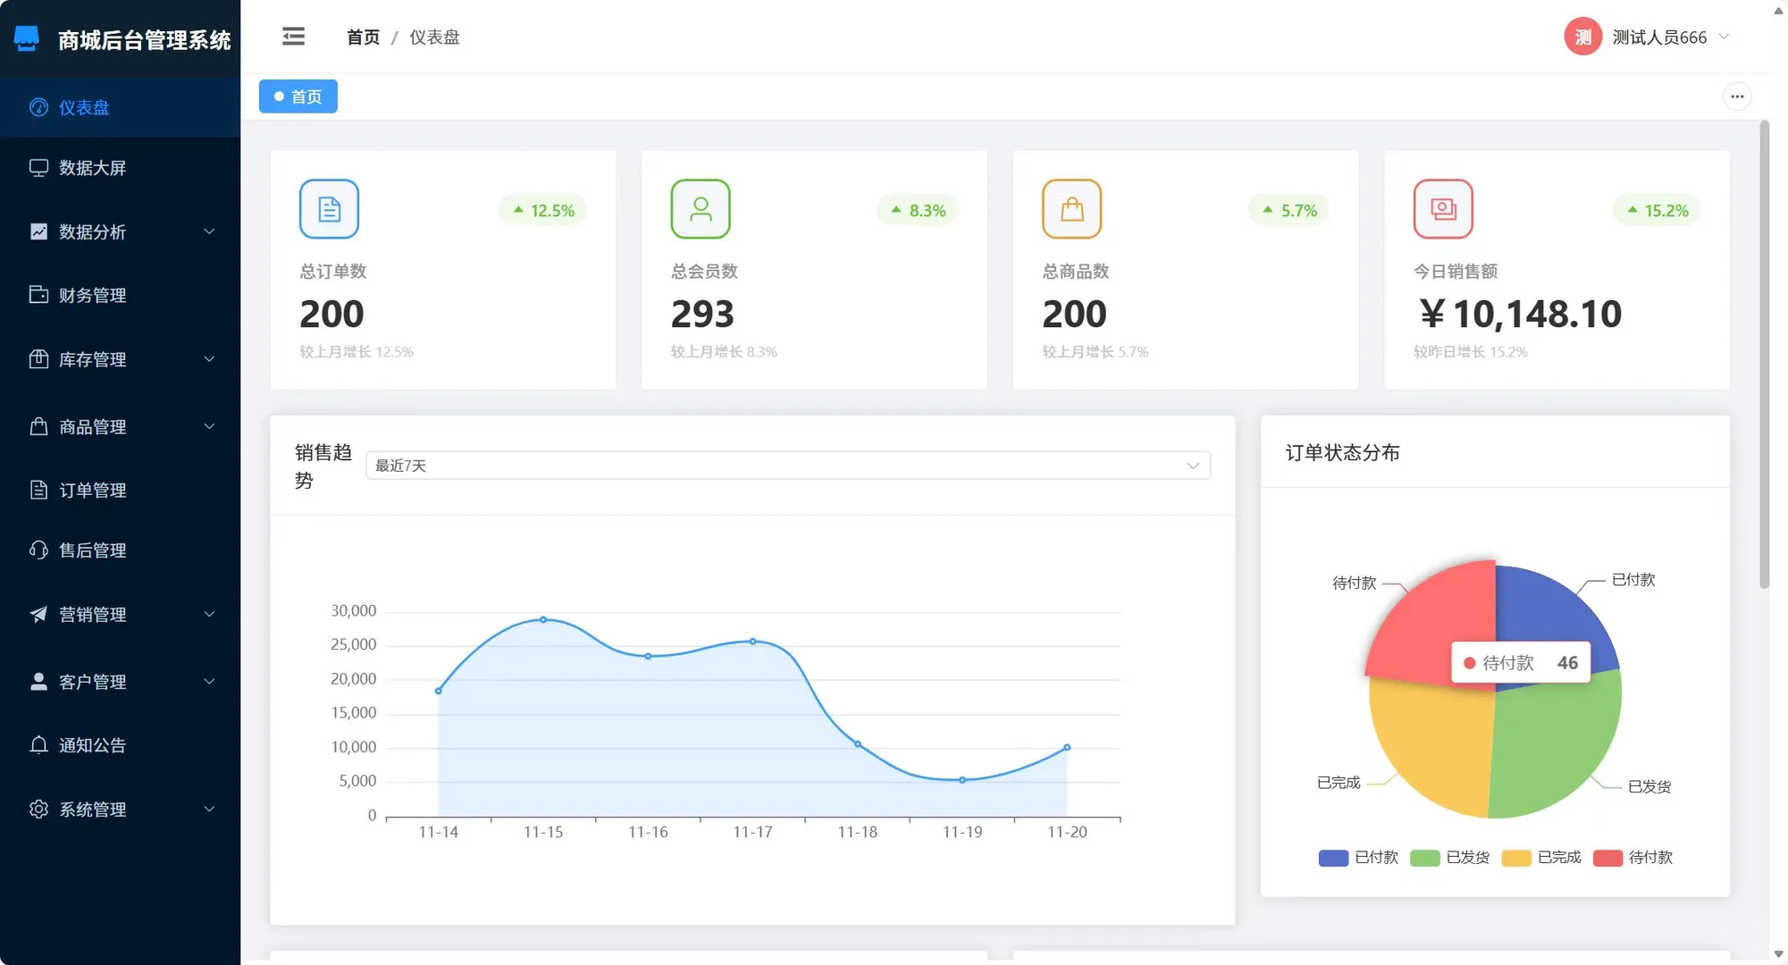Collapse sidebar with the hamburger icon
The height and width of the screenshot is (965, 1788).
(x=293, y=37)
